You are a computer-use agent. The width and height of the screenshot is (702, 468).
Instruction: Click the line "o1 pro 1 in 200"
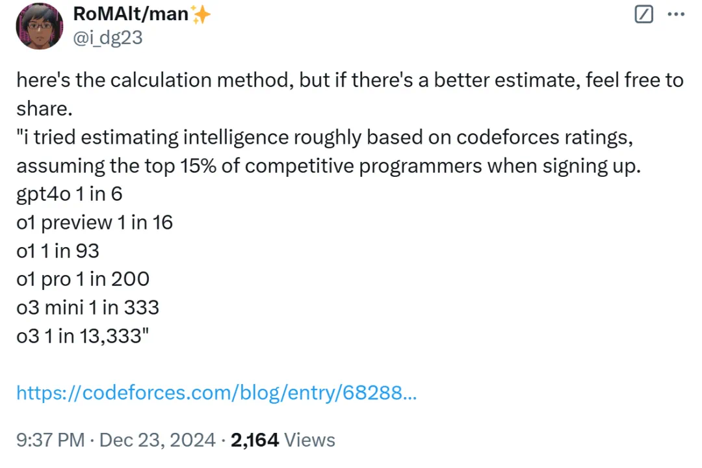(x=83, y=279)
